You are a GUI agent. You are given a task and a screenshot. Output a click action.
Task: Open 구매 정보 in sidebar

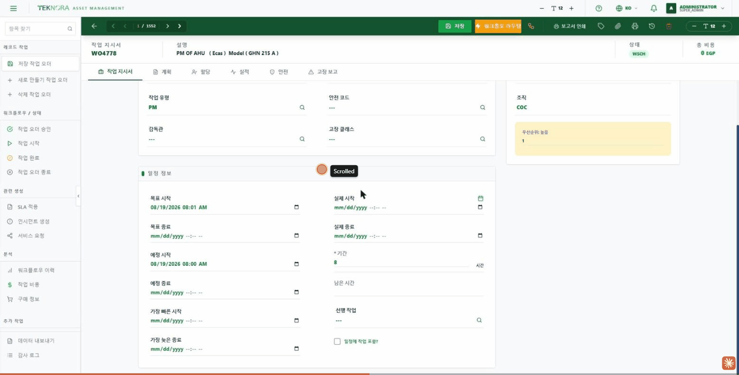(40, 299)
